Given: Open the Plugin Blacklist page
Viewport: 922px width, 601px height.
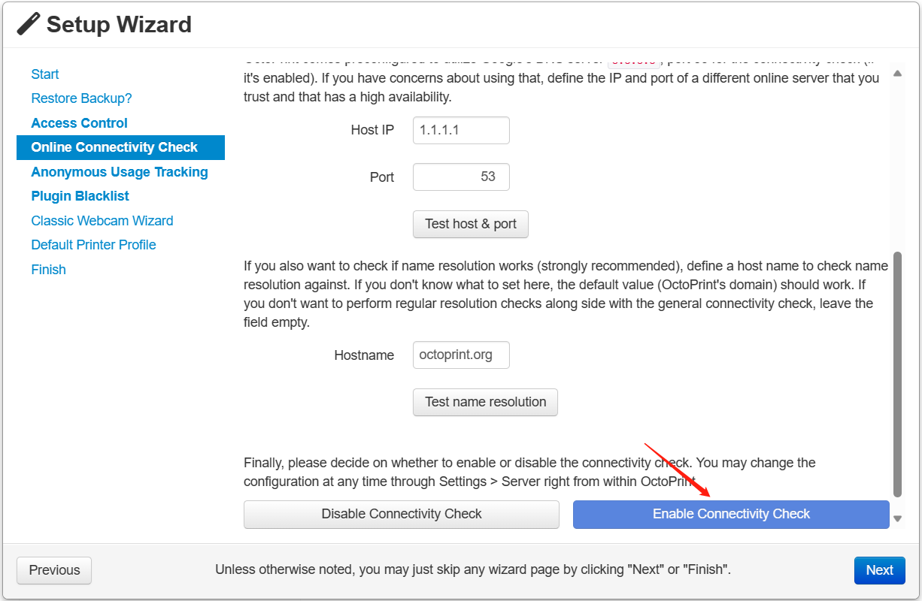Looking at the screenshot, I should [80, 196].
